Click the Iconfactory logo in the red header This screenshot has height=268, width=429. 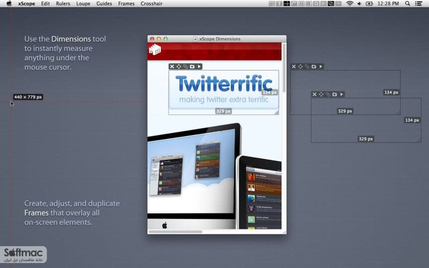click(155, 50)
